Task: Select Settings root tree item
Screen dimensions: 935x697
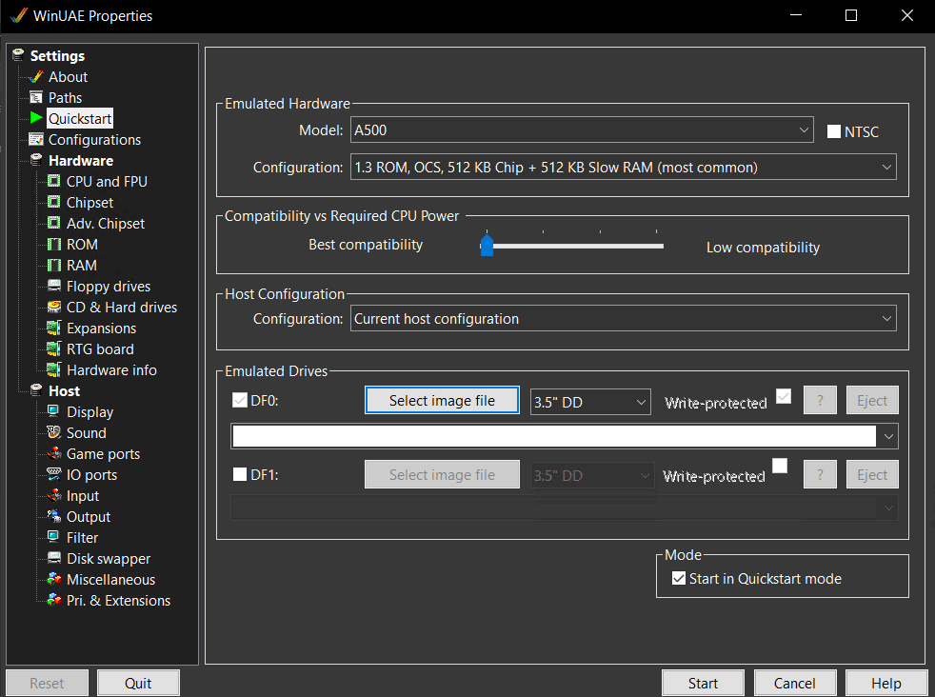Action: coord(57,55)
